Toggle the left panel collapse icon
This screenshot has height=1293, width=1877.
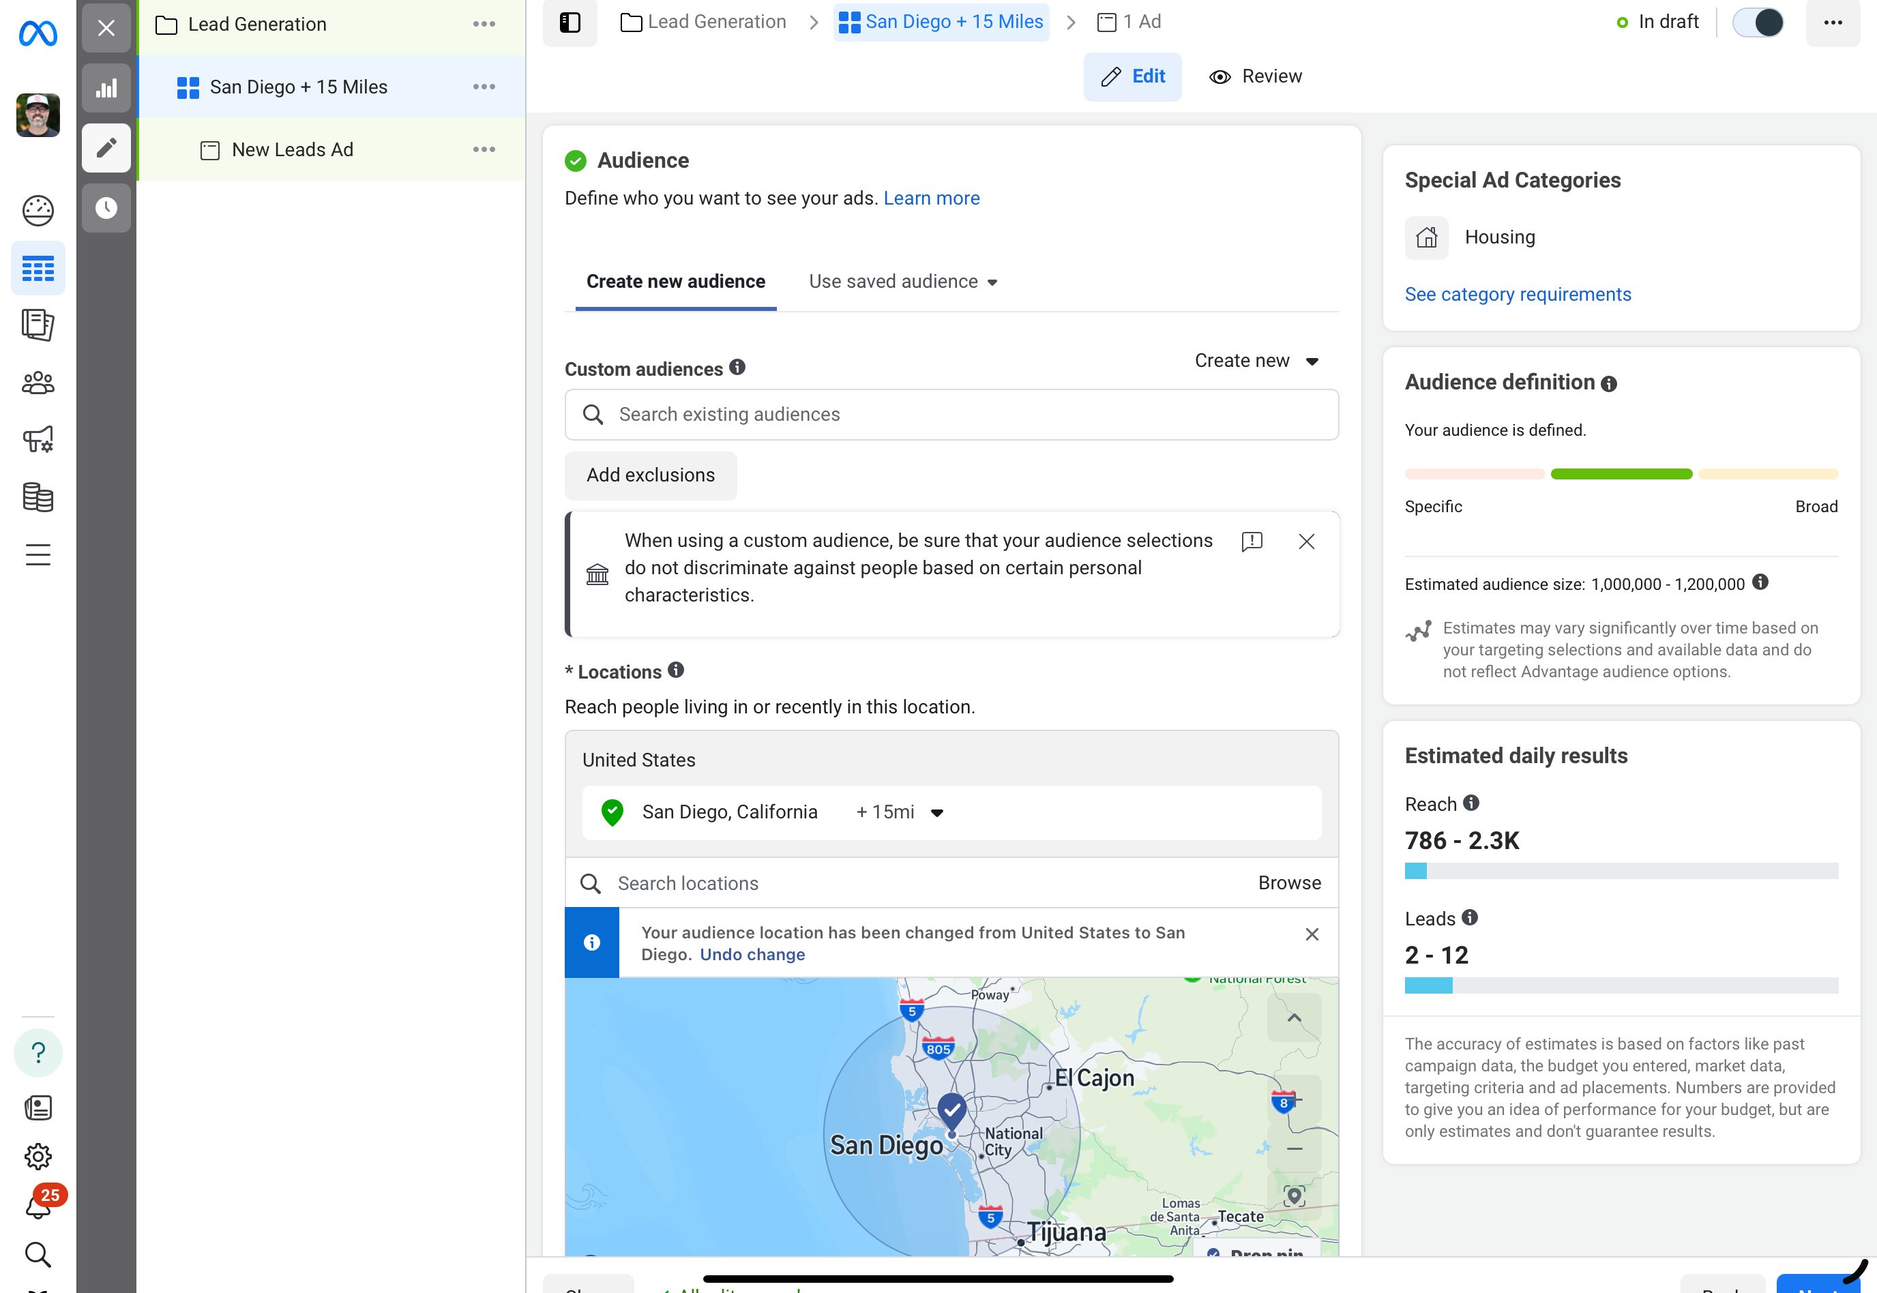570,23
